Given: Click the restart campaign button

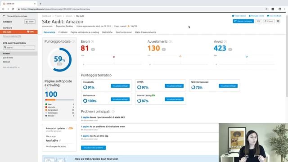Looking at the screenshot, I should 243,21.
